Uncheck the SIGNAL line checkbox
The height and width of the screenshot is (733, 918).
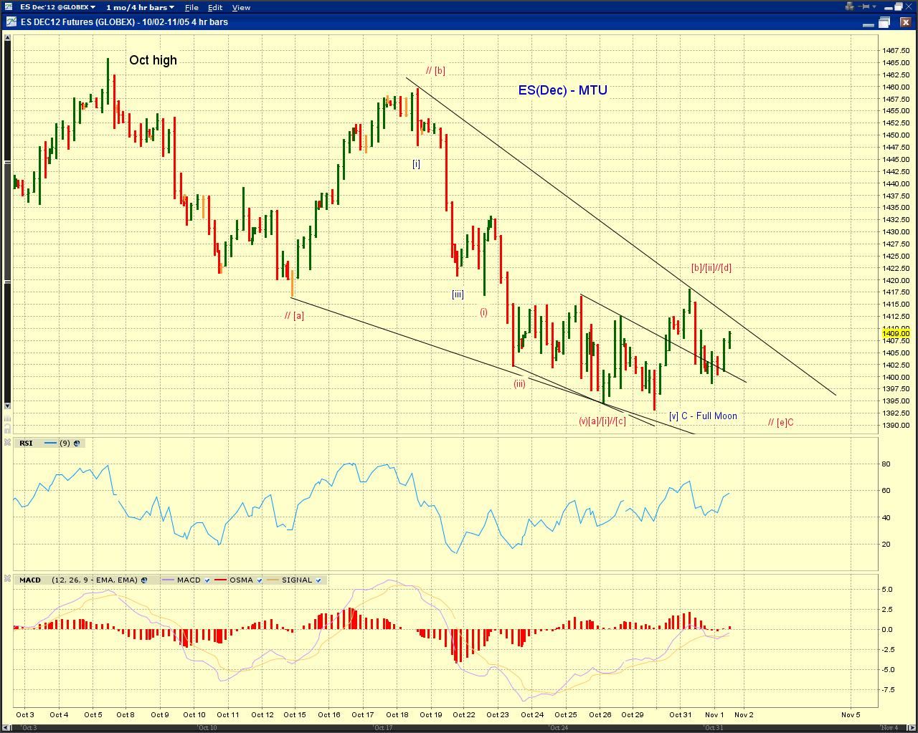coord(318,580)
